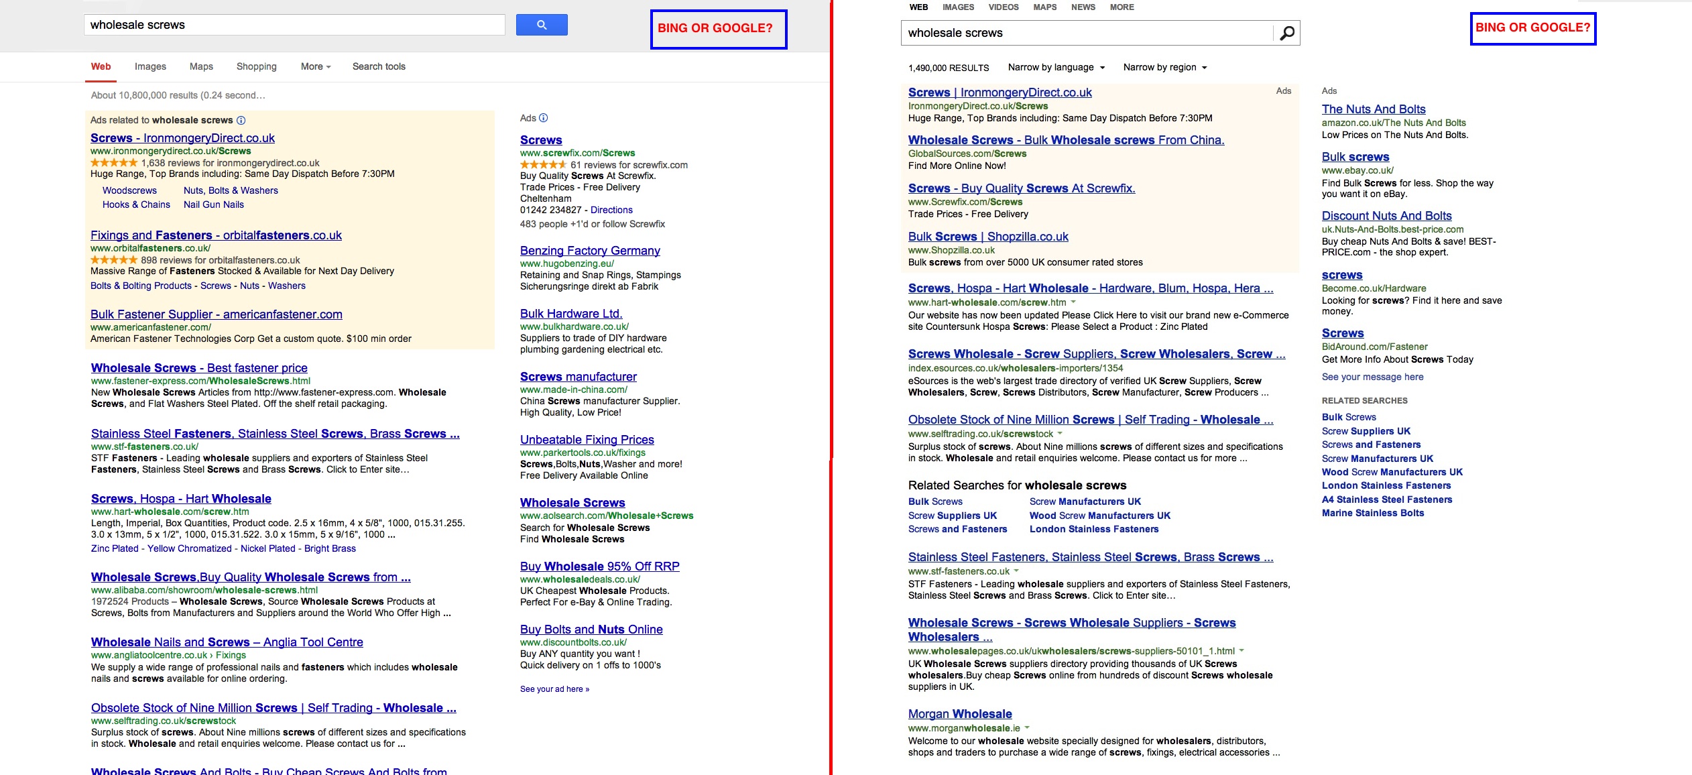Click the blue Google search magnifier button

click(542, 25)
